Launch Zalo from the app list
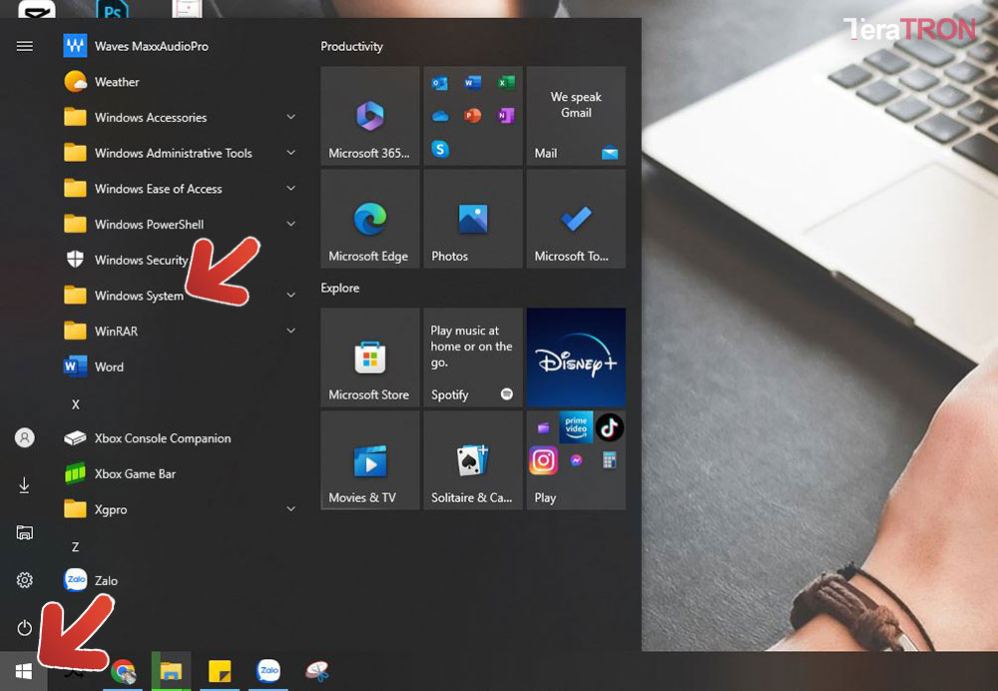 tap(179, 581)
